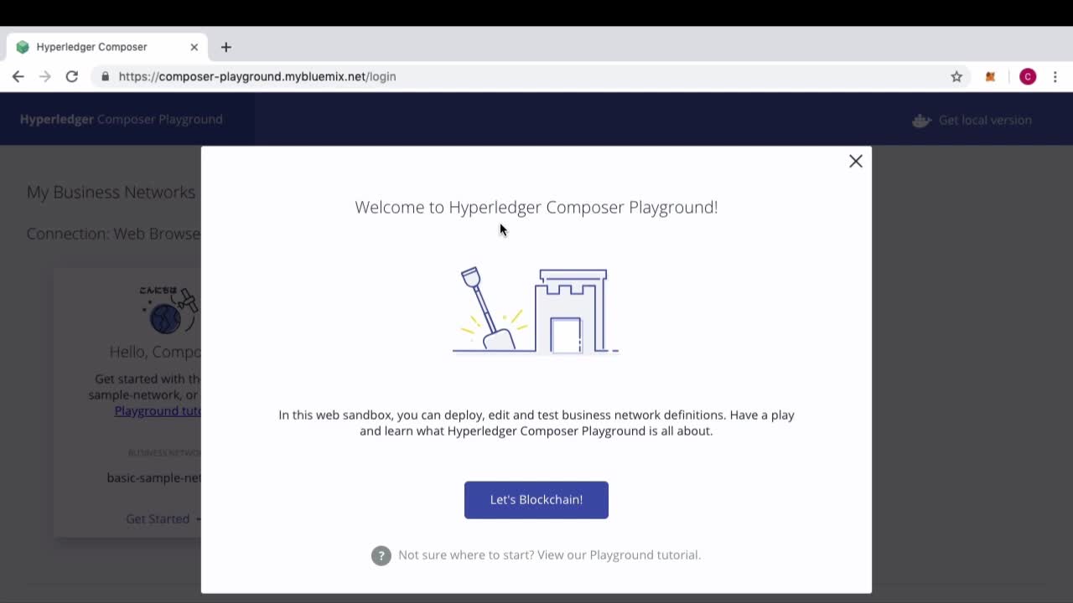Click the address bar URL

pos(257,76)
